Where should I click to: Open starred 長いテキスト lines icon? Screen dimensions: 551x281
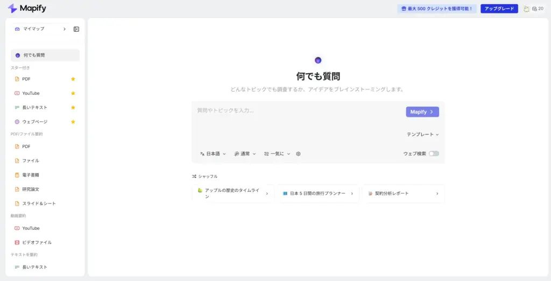pyautogui.click(x=17, y=107)
